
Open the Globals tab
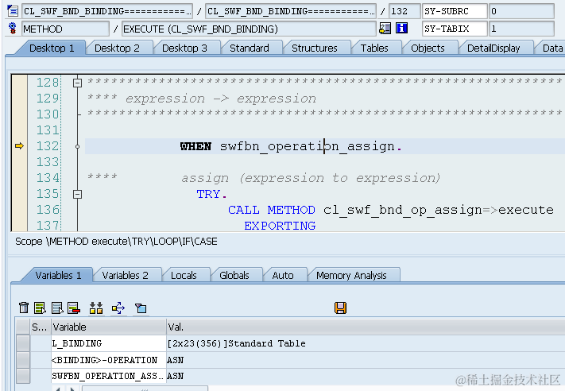[x=234, y=275]
